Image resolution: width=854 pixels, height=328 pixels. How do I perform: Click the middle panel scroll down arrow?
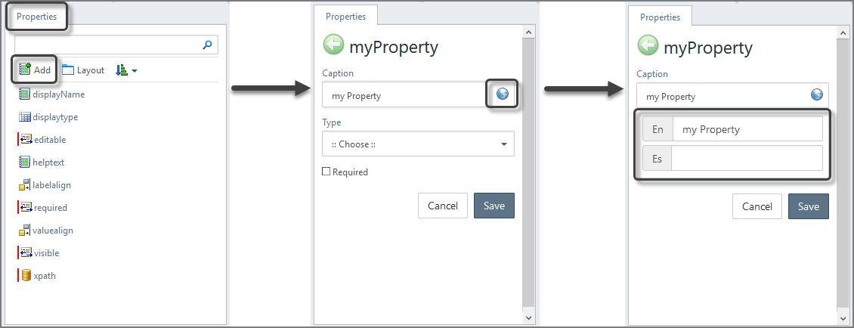pyautogui.click(x=528, y=317)
